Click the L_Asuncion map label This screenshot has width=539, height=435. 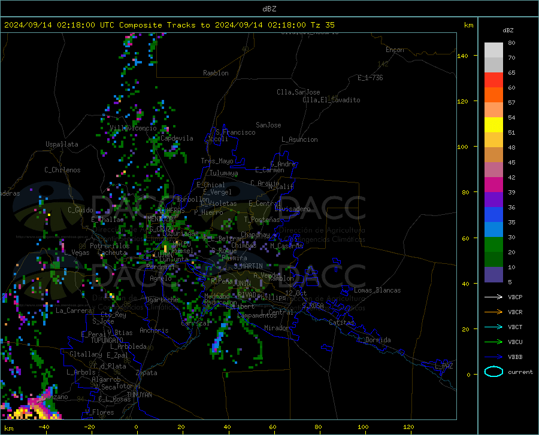[299, 139]
